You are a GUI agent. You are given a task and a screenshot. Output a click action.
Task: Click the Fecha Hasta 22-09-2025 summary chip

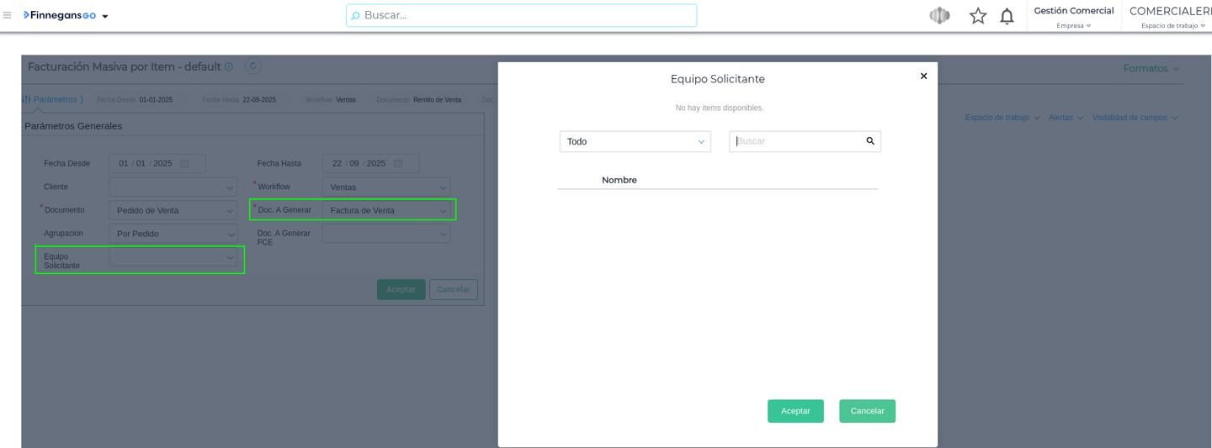(239, 100)
